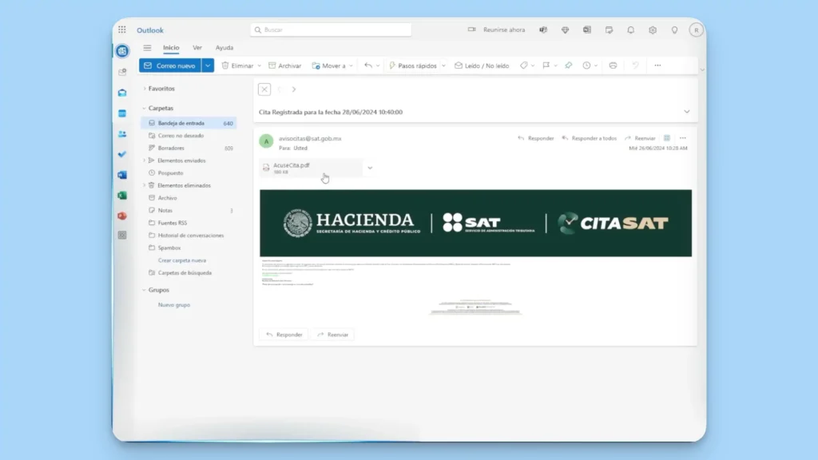
Task: Open the People app in left rail
Action: click(x=122, y=134)
